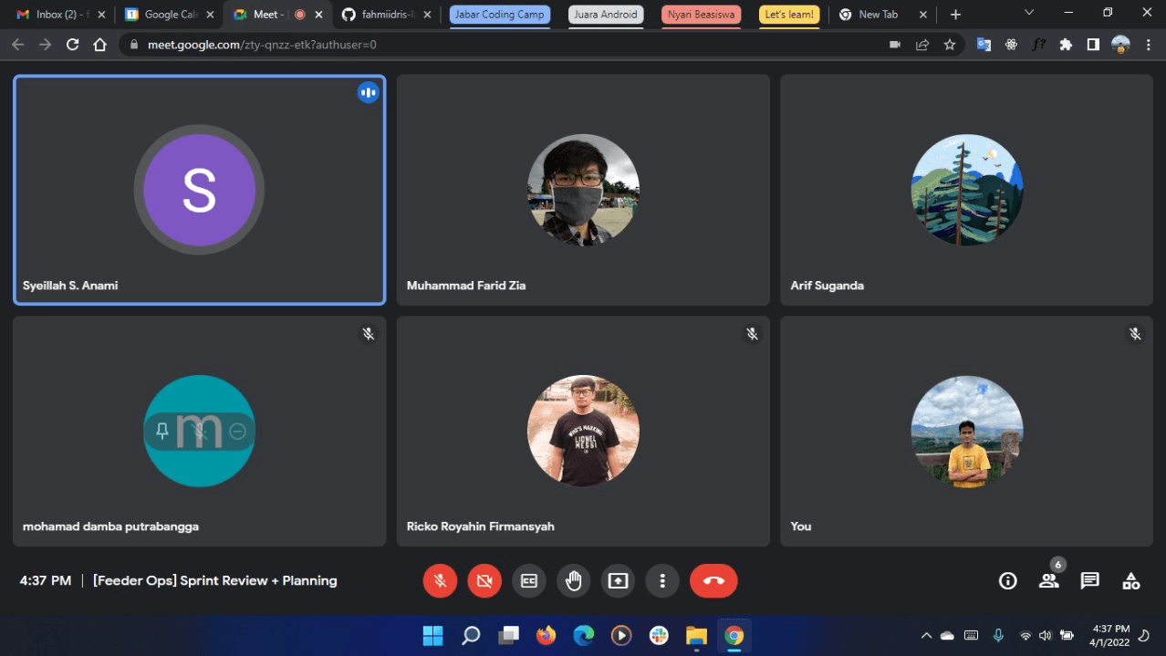The image size is (1166, 656).
Task: Click the Let's learn! tab group
Action: coord(788,15)
